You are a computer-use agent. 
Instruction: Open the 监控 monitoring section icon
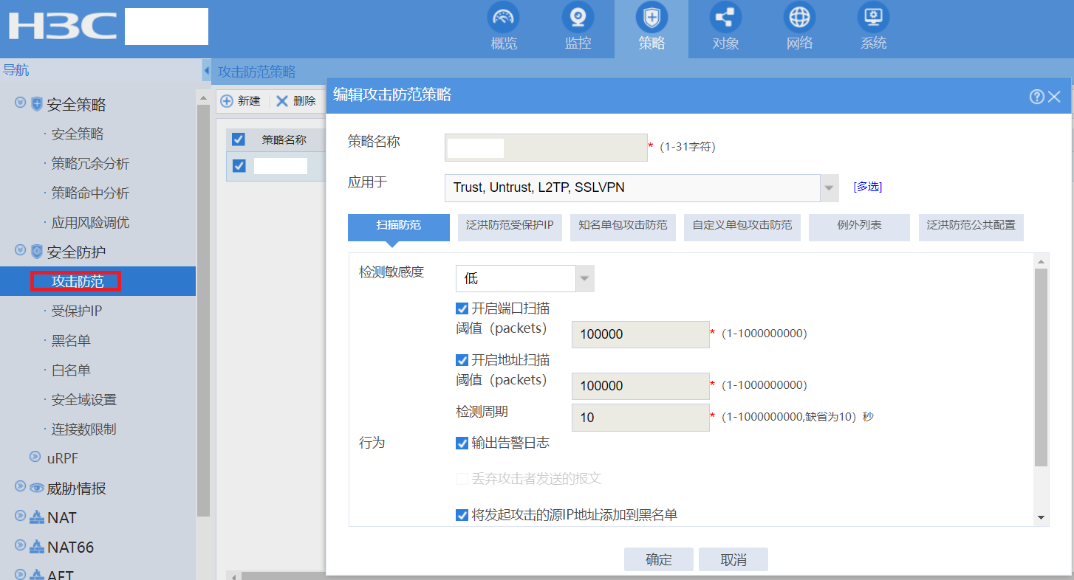(x=578, y=17)
